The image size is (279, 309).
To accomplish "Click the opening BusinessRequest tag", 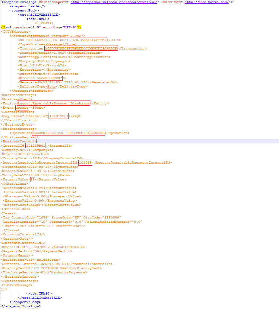I will click(x=19, y=129).
